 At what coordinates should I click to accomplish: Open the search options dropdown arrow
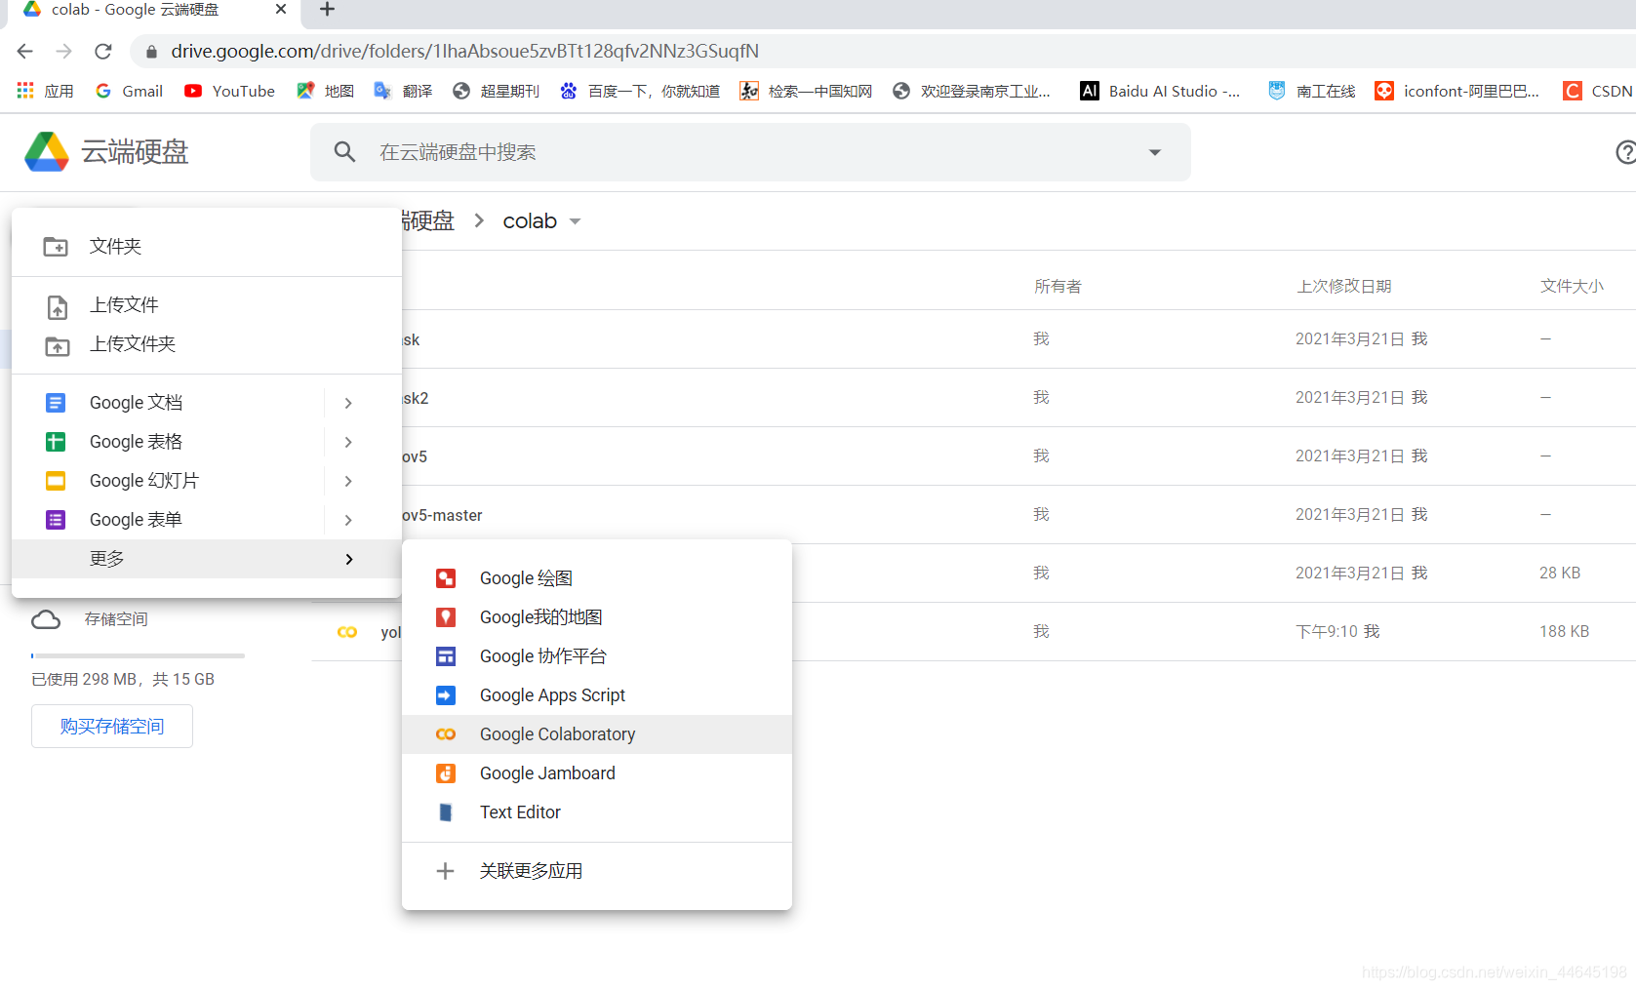1155,152
